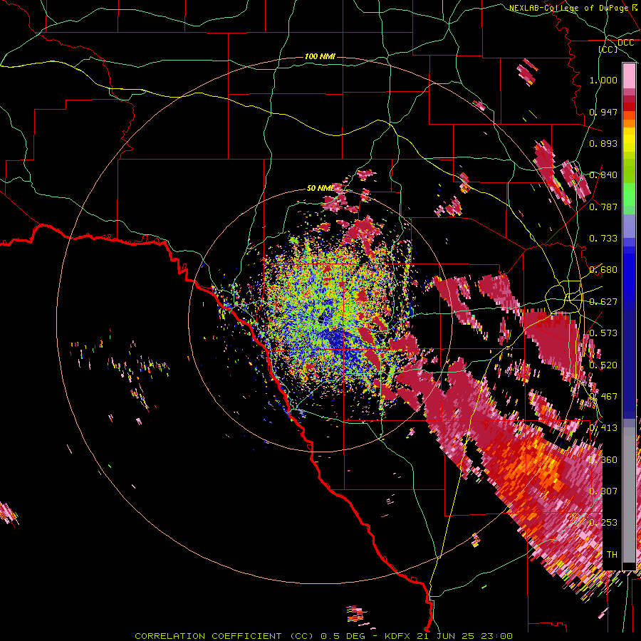The height and width of the screenshot is (641, 641).
Task: Select the 0.253 legend value
Action: [603, 523]
